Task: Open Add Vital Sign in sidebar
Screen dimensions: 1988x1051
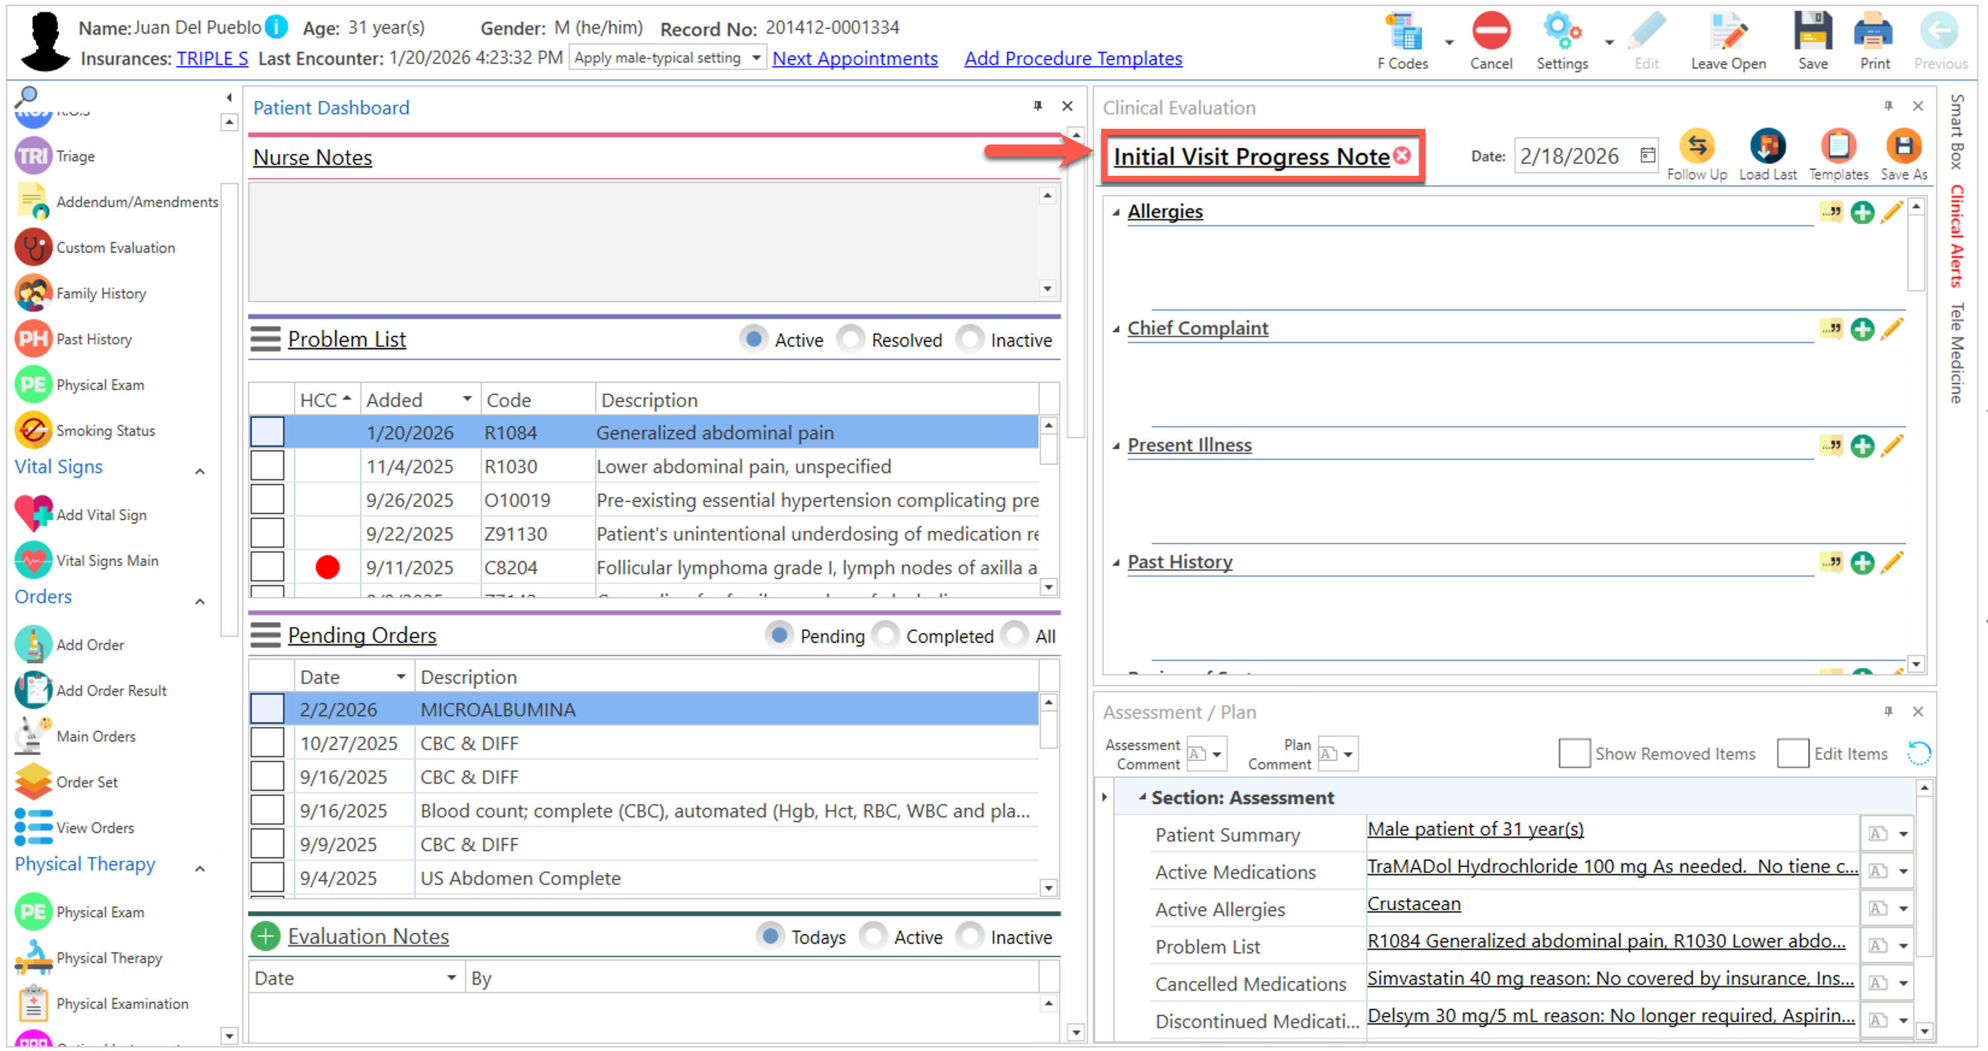Action: 101,514
